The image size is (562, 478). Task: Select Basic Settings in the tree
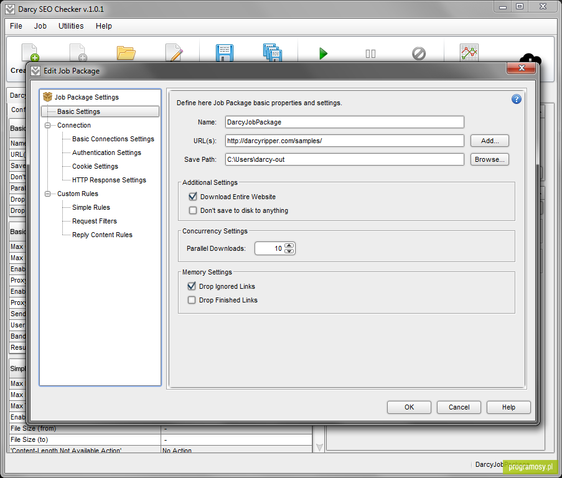[100, 111]
